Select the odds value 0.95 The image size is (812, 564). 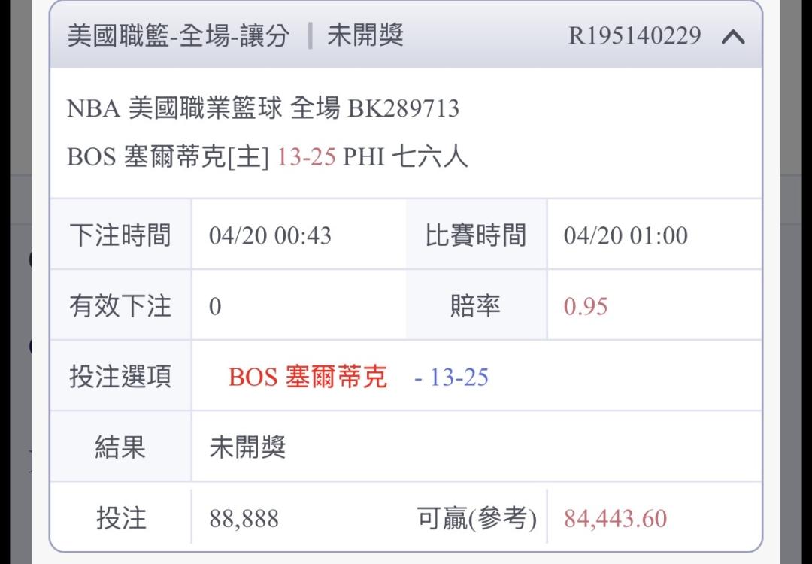(x=586, y=307)
